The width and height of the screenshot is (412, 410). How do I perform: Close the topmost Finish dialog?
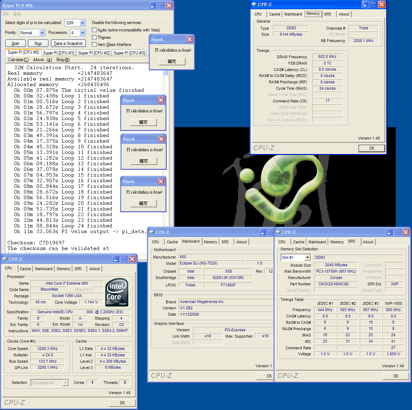189,40
